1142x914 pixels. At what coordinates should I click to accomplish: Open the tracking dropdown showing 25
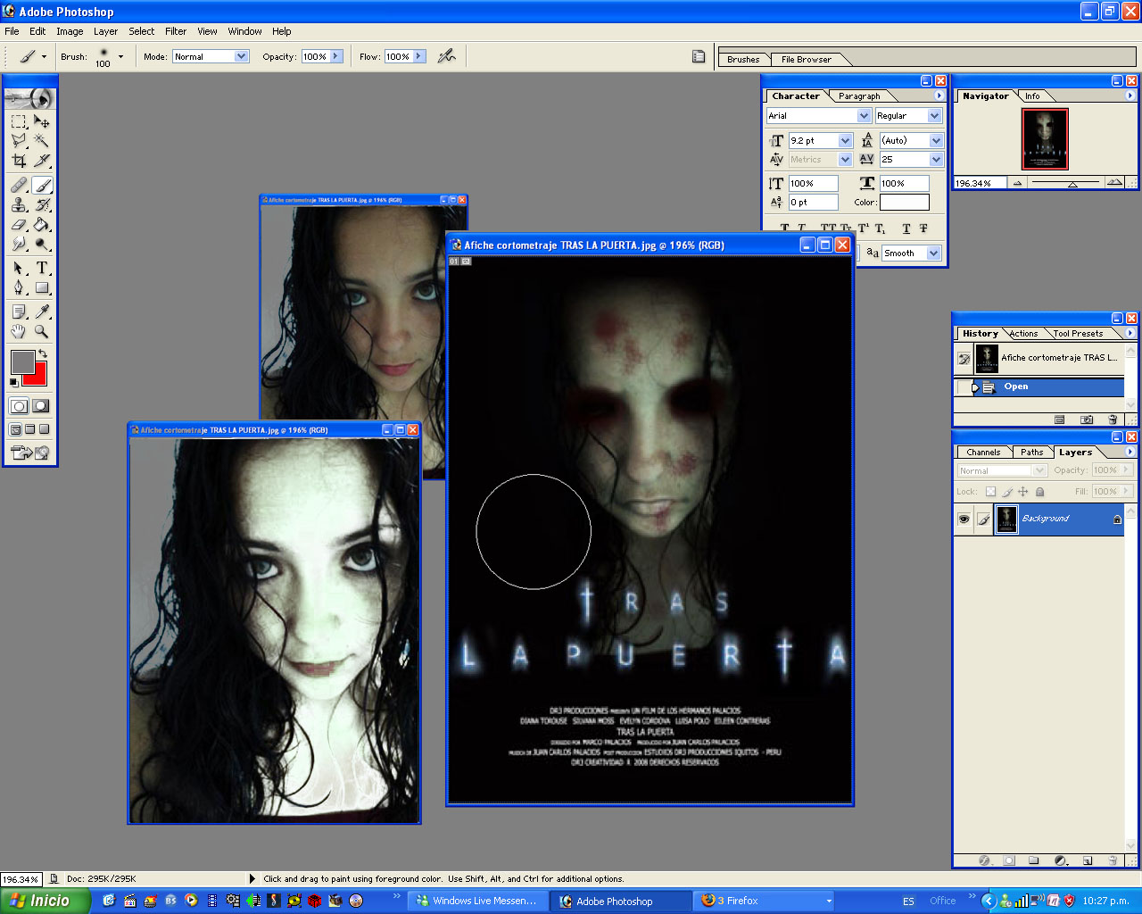(x=936, y=159)
